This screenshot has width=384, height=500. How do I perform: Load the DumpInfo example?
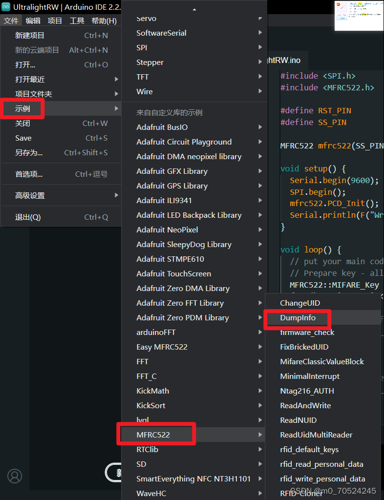click(324, 317)
